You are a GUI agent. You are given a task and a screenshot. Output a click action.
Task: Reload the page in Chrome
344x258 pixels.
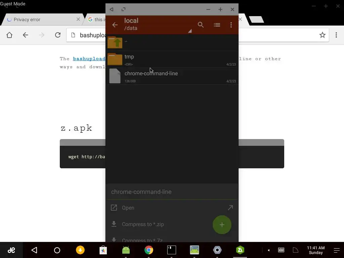coord(58,35)
